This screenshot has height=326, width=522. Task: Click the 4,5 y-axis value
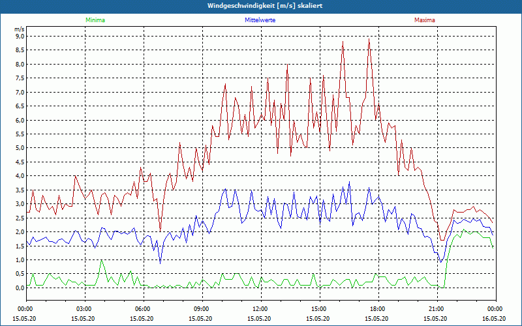click(x=21, y=162)
